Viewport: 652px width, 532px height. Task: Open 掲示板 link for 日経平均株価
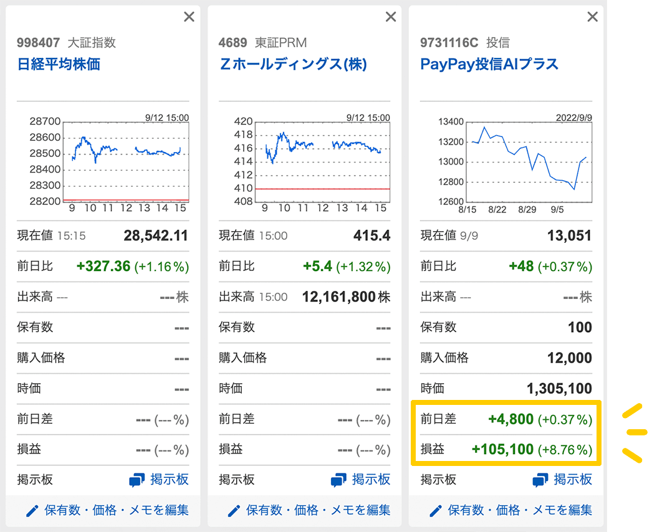[x=170, y=480]
